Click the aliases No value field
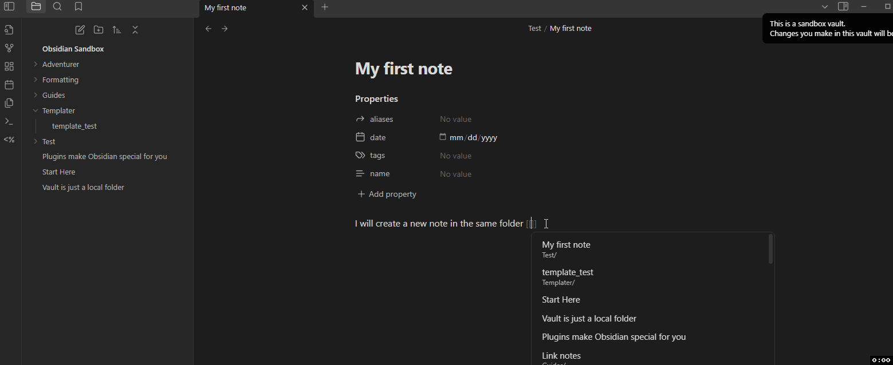This screenshot has height=365, width=893. point(455,119)
